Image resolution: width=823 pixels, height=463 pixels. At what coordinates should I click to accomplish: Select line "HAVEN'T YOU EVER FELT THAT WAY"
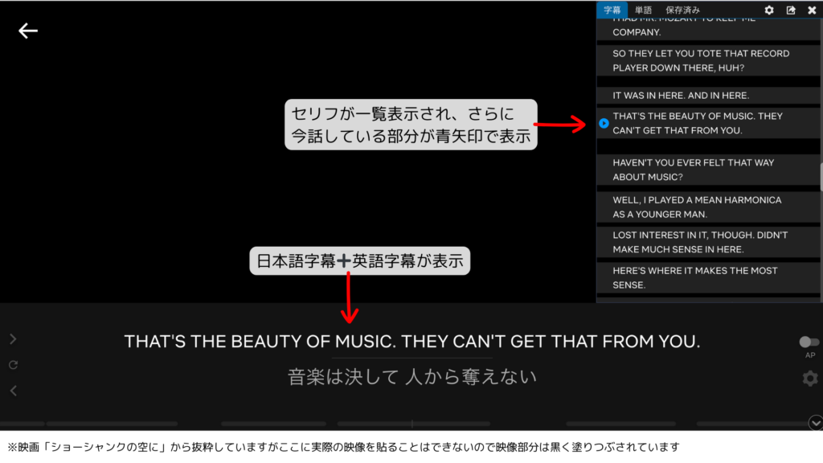tap(708, 170)
